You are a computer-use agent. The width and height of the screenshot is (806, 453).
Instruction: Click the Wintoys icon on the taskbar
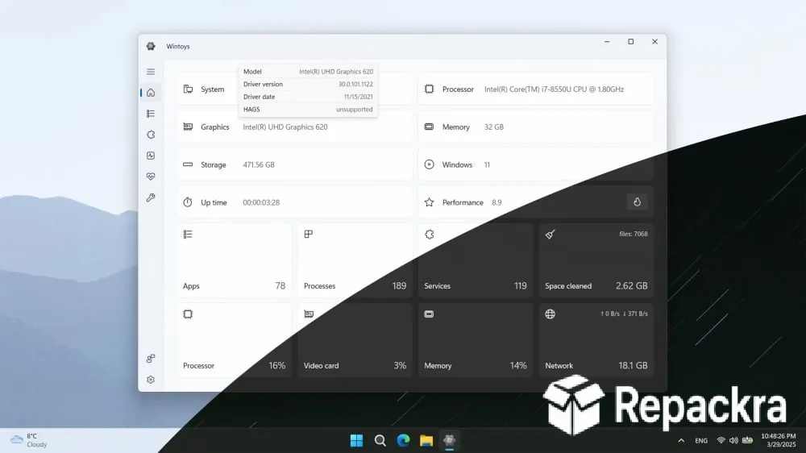pyautogui.click(x=449, y=441)
